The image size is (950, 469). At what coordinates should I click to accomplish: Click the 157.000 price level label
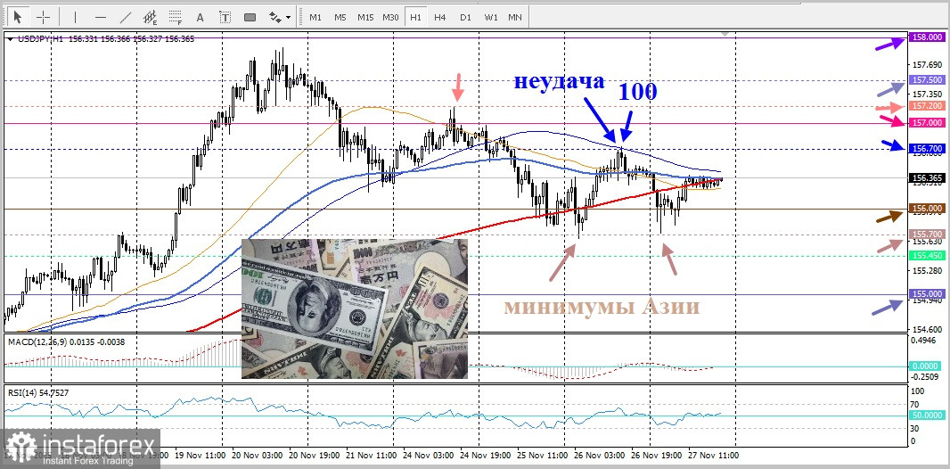(x=927, y=123)
